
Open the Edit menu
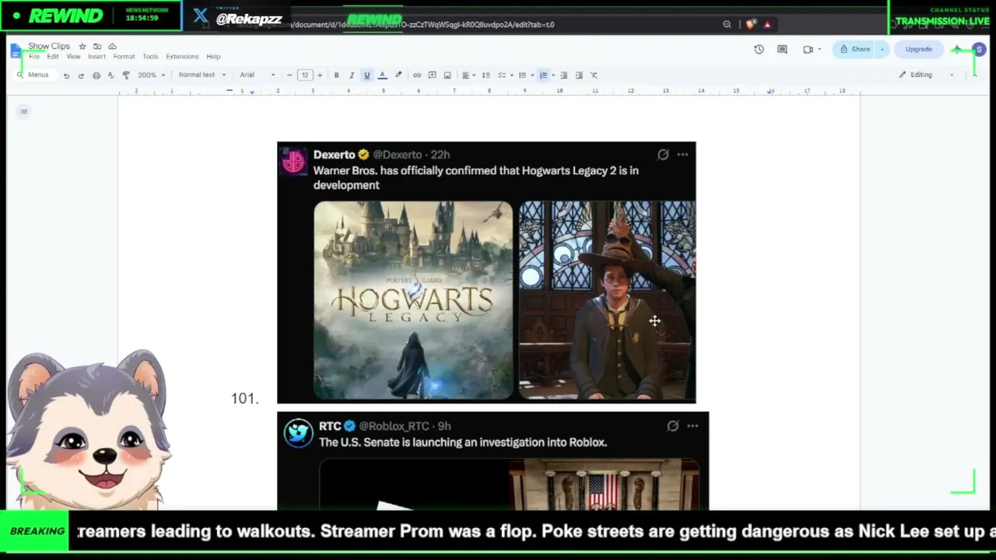(53, 57)
